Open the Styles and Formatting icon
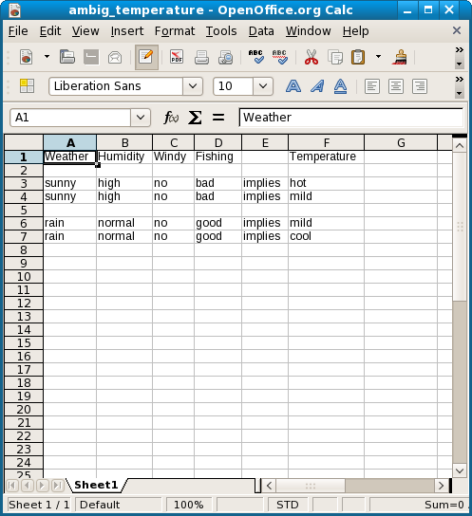This screenshot has height=516, width=472. [x=27, y=86]
